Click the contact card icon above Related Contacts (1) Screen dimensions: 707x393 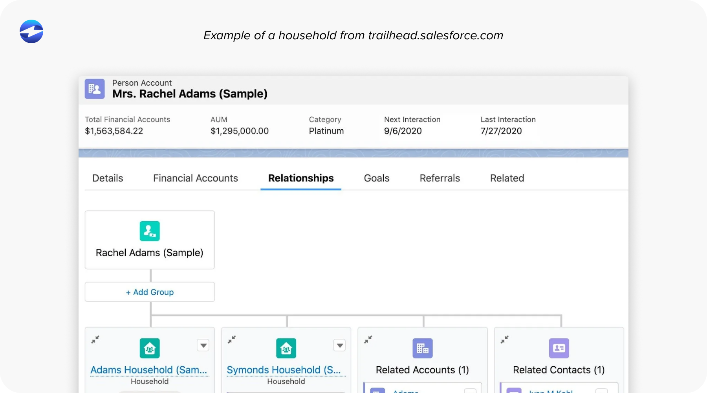559,348
